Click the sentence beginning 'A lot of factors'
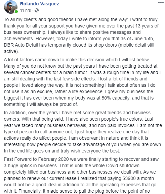 [77, 60]
